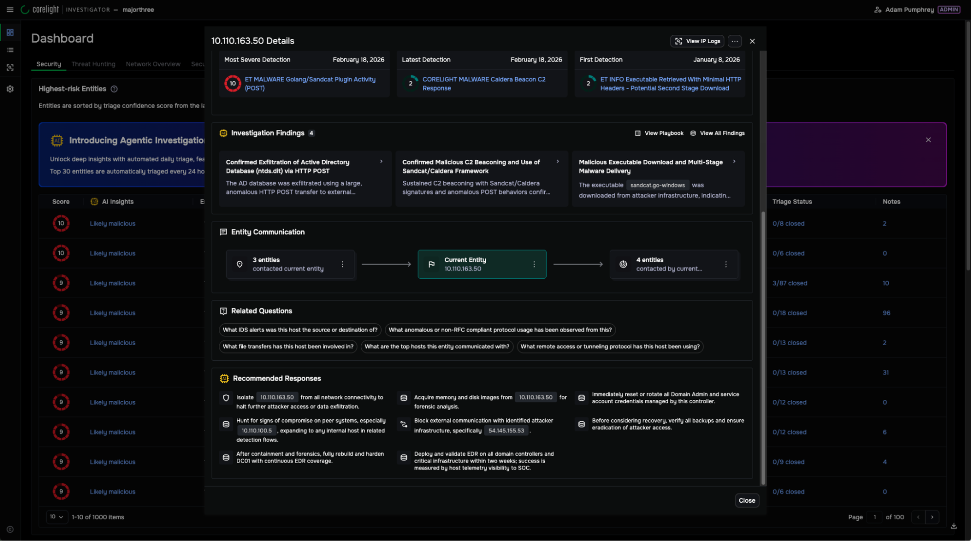This screenshot has width=971, height=541.
Task: Click the shield icon next to Isolate response
Action: coord(226,398)
